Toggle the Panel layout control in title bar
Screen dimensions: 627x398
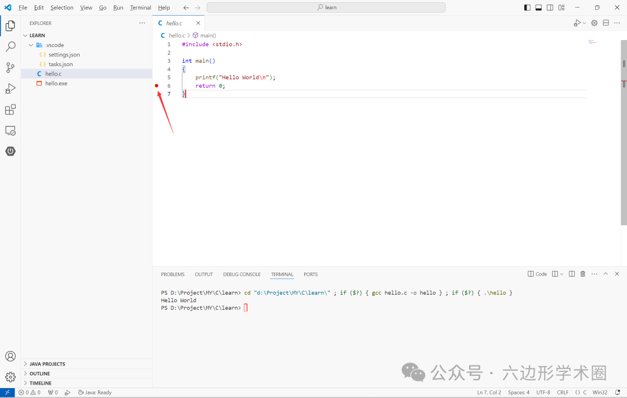538,7
